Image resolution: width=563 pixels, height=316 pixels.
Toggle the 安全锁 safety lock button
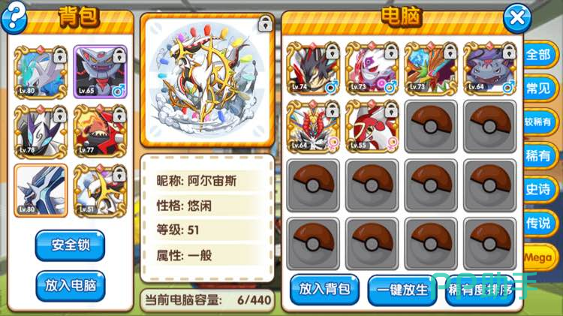point(71,245)
